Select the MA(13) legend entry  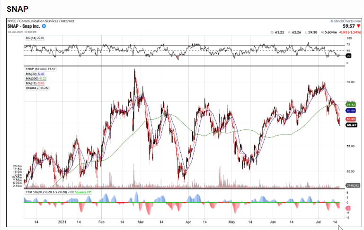click(x=35, y=83)
